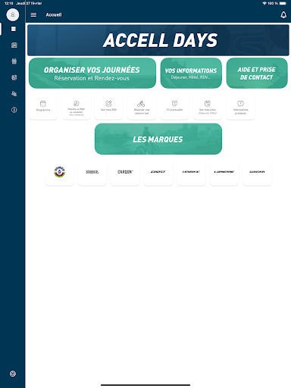Viewport: 291px width, 388px height.
Task: Click Vos informations button
Action: point(191,74)
